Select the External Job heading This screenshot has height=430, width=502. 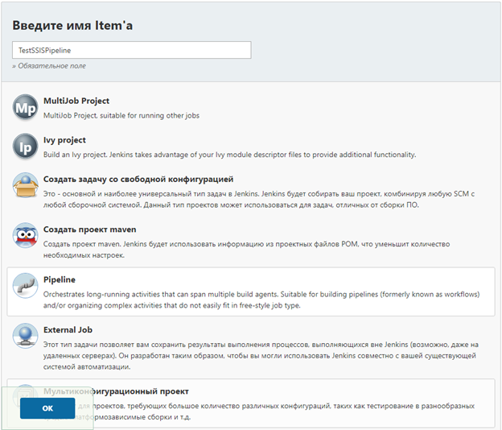(68, 330)
